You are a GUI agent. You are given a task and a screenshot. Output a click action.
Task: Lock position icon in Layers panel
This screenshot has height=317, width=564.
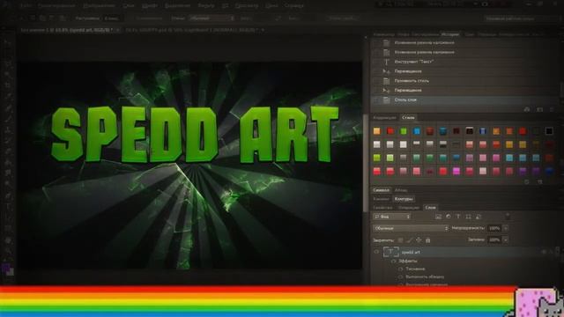pos(419,240)
